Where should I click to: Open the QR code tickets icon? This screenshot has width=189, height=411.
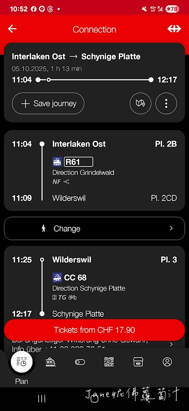tap(109, 362)
